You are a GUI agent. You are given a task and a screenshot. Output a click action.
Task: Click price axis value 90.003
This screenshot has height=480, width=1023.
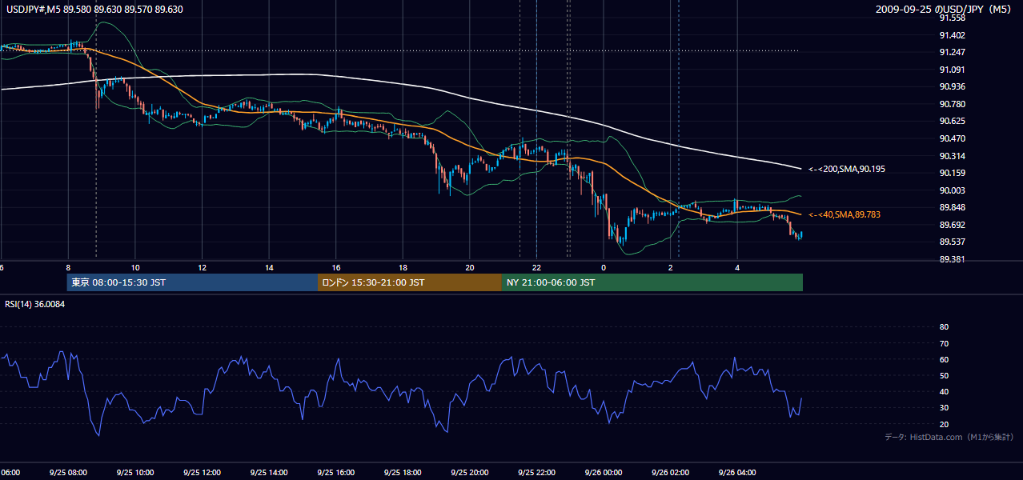[x=953, y=190]
